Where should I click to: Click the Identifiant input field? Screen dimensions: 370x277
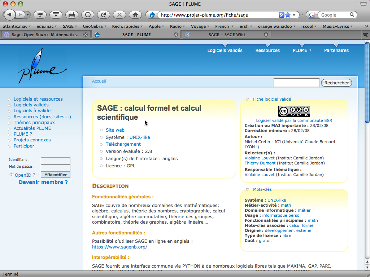pyautogui.click(x=56, y=161)
